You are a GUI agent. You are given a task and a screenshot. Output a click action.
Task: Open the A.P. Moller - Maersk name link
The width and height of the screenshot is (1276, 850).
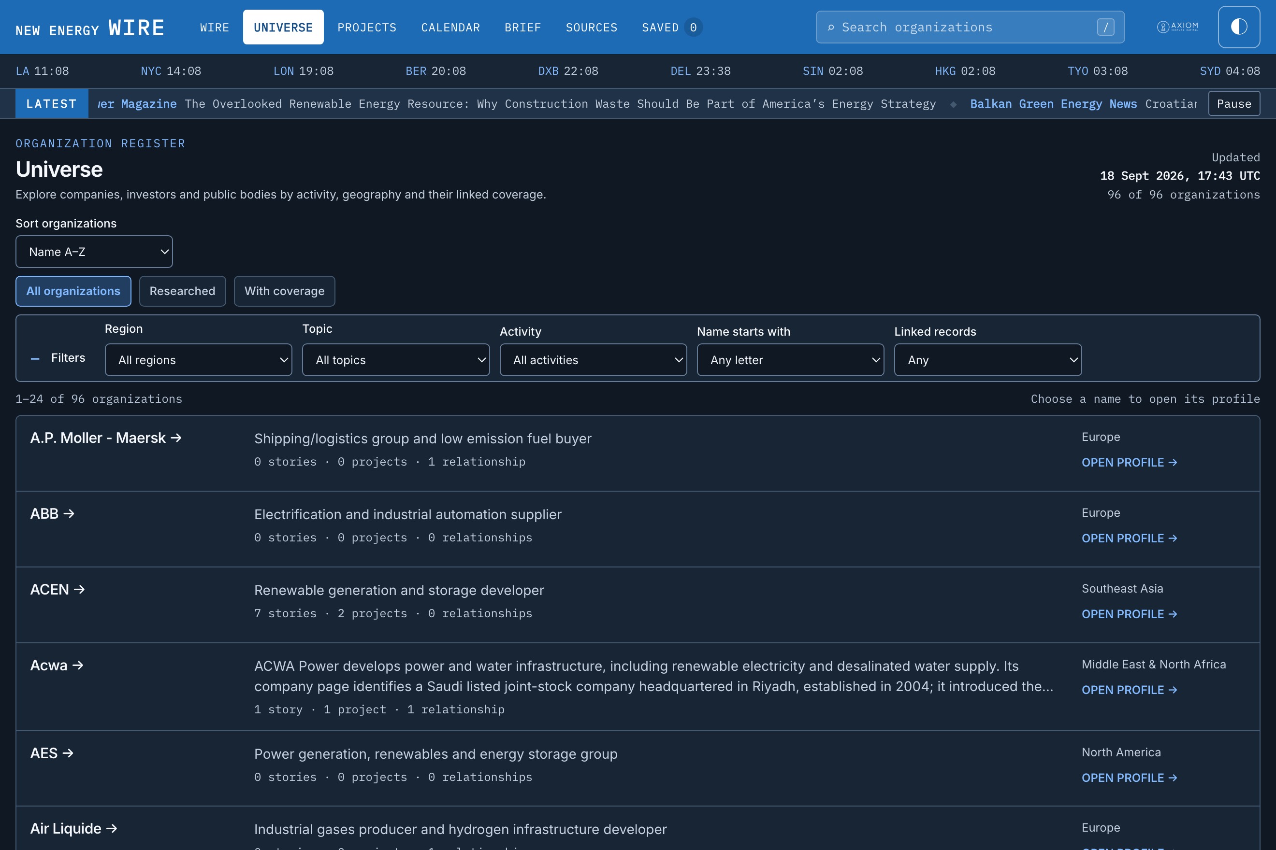(106, 438)
